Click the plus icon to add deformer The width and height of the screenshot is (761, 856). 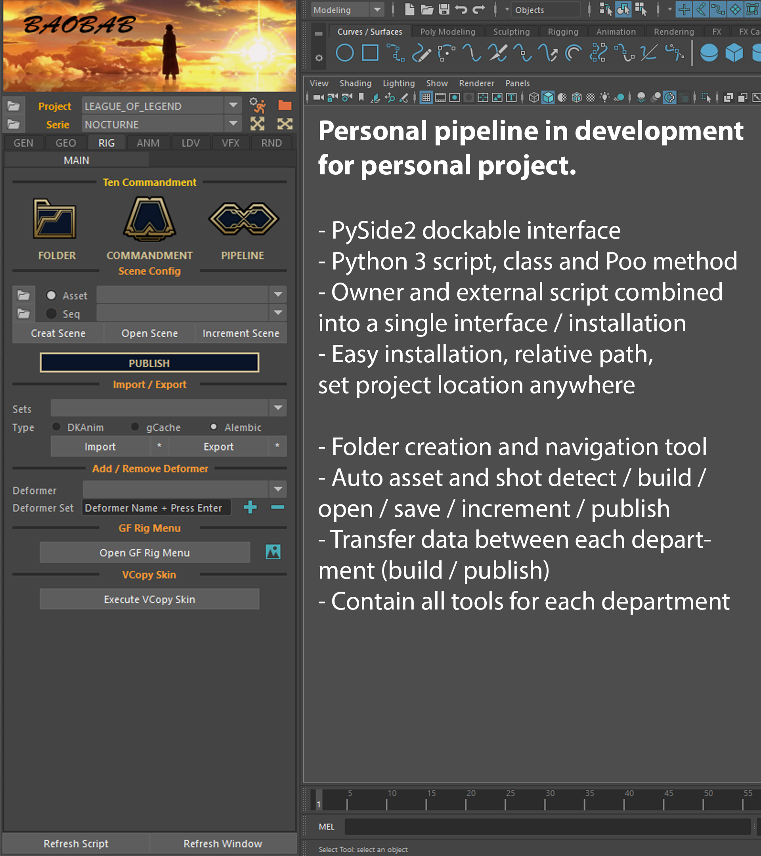250,507
